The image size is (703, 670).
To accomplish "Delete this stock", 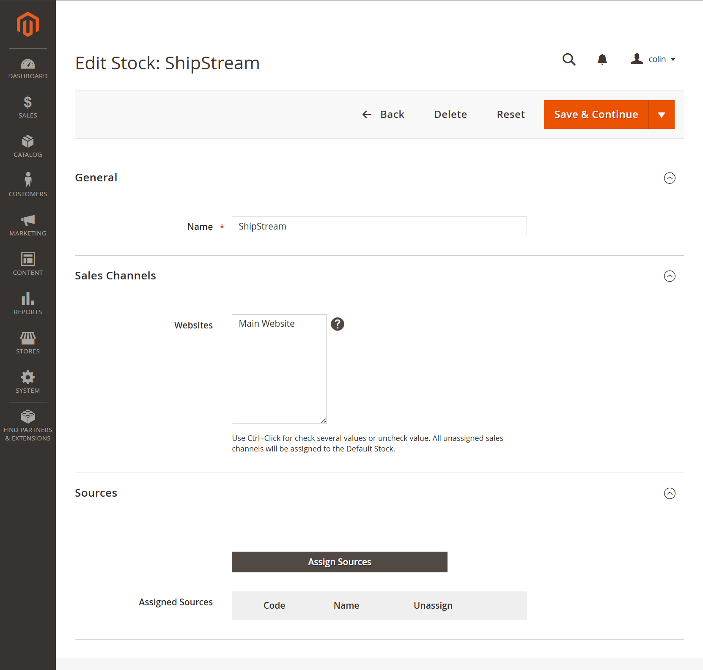I will [450, 115].
